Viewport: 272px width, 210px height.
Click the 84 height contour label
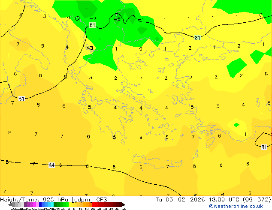pyautogui.click(x=51, y=165)
